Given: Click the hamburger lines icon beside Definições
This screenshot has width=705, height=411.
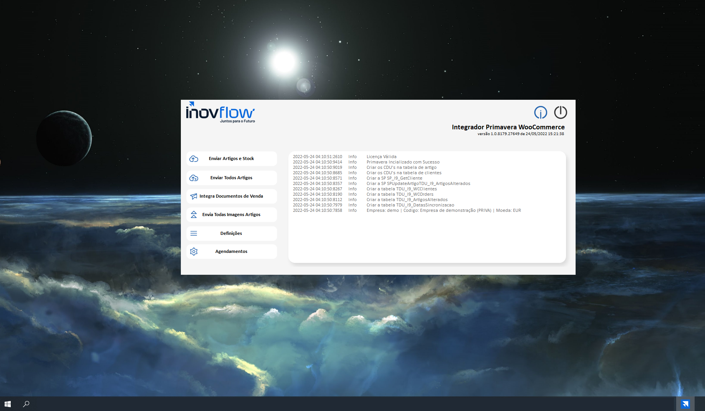Looking at the screenshot, I should [x=194, y=233].
